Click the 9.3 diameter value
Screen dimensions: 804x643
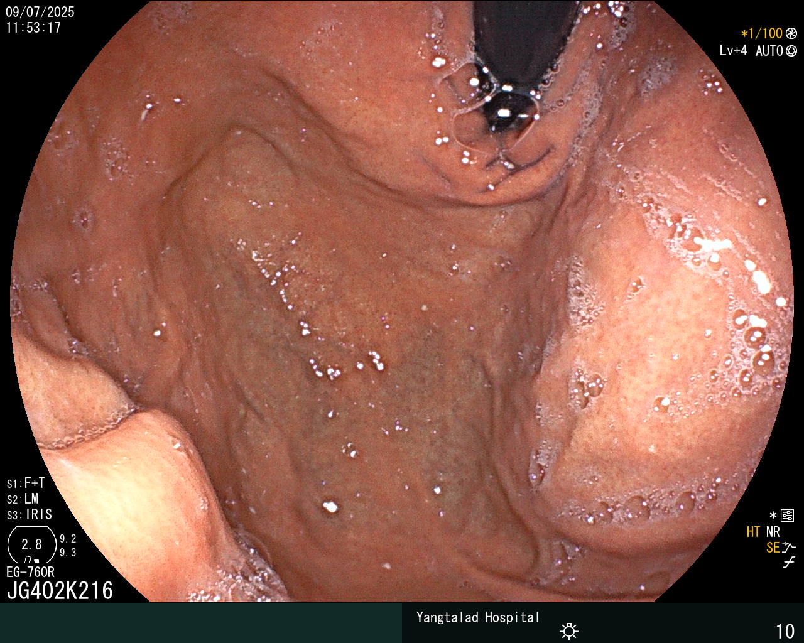pyautogui.click(x=68, y=553)
